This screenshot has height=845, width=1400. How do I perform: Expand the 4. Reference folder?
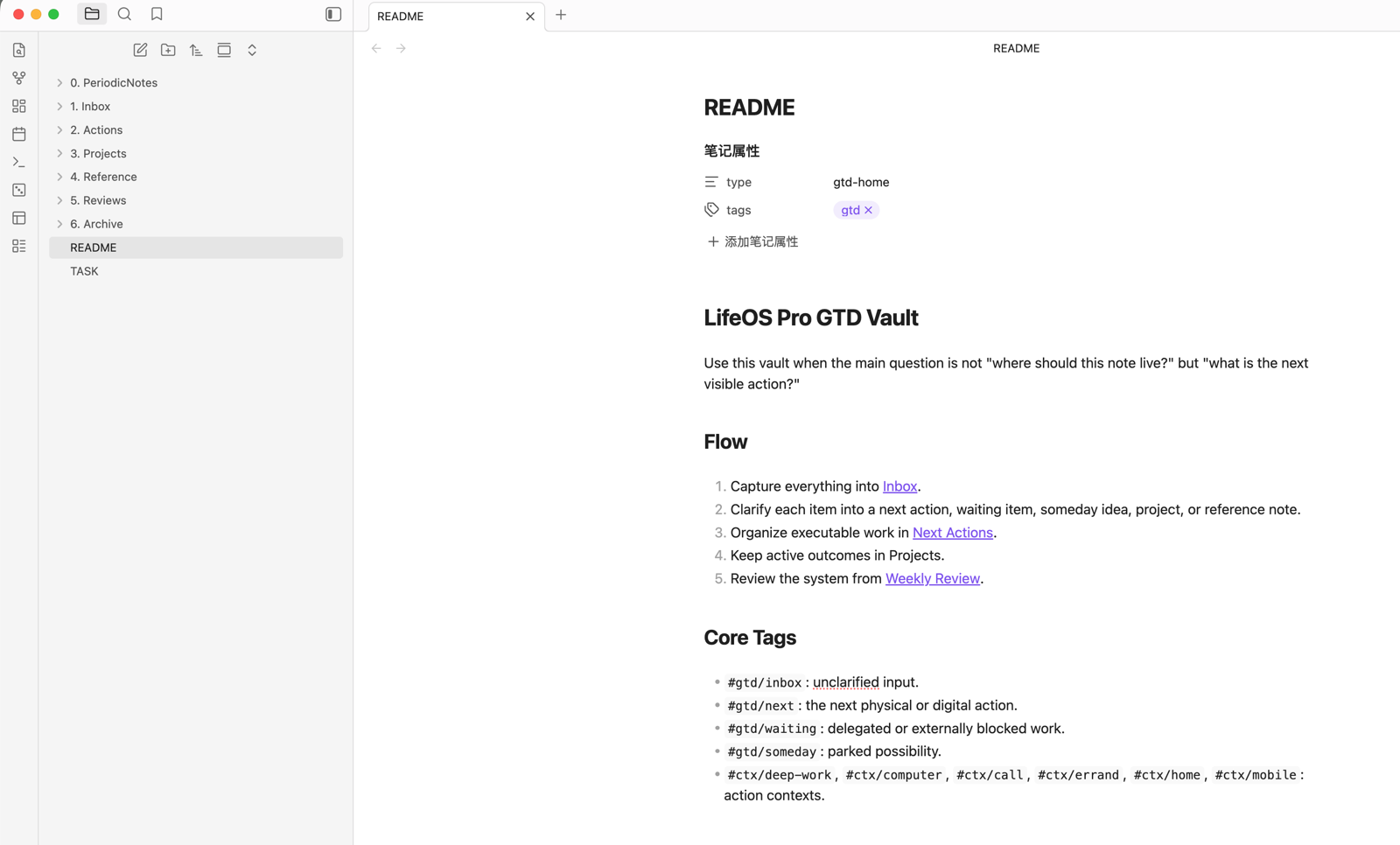point(196,177)
